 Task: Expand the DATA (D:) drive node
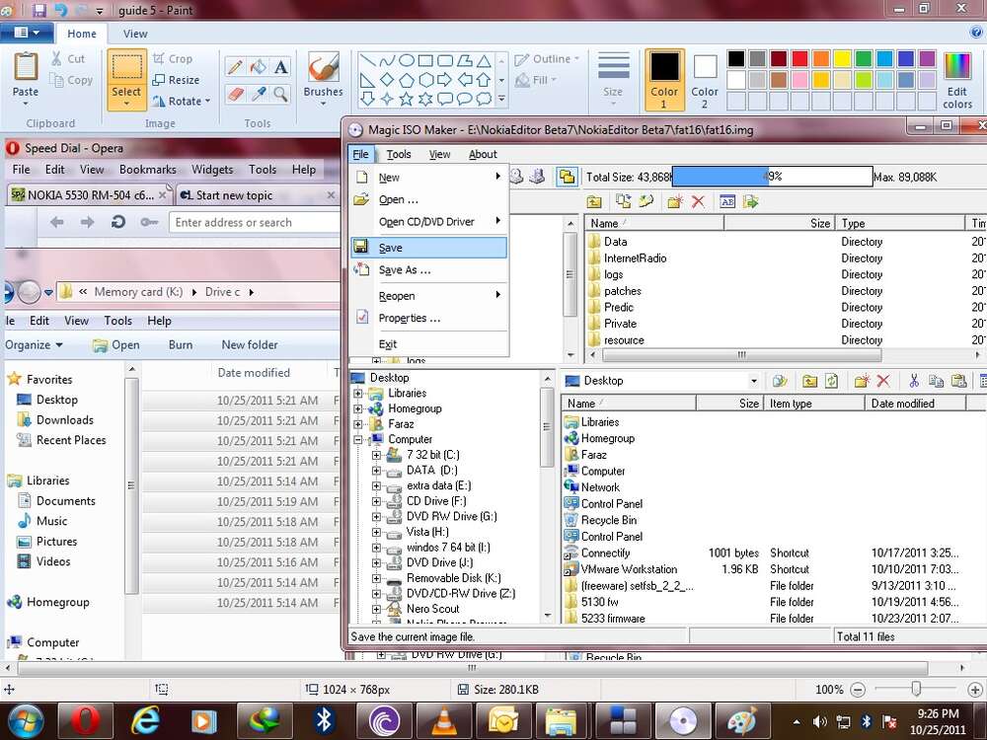376,471
